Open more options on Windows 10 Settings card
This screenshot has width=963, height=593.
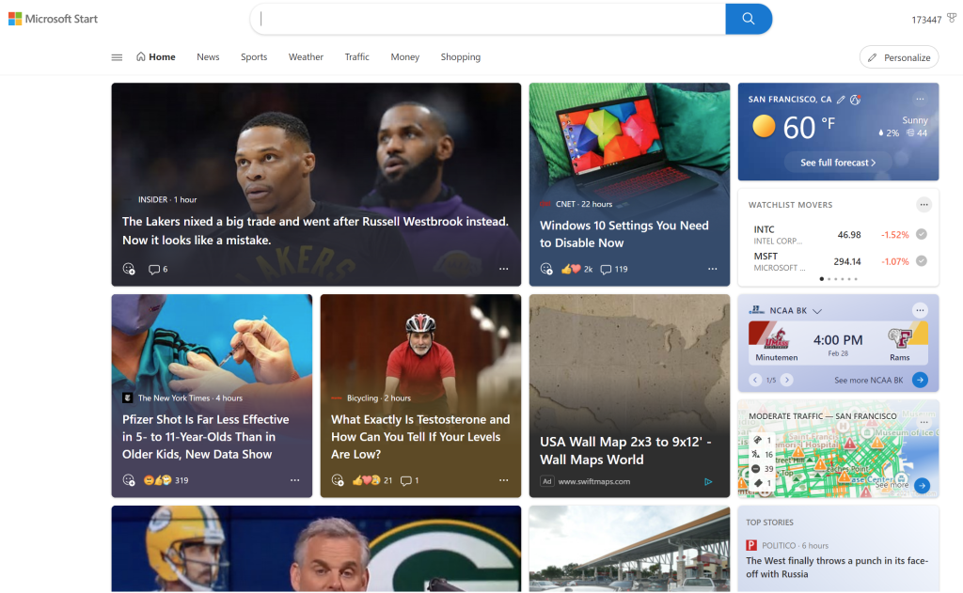(x=713, y=269)
